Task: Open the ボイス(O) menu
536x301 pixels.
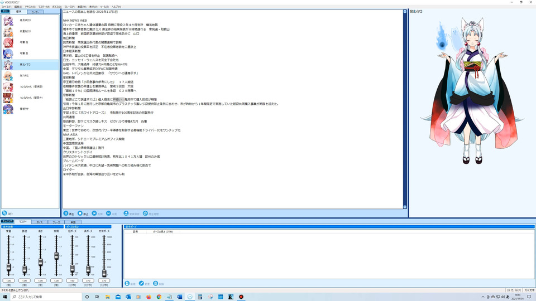Action: click(x=57, y=7)
